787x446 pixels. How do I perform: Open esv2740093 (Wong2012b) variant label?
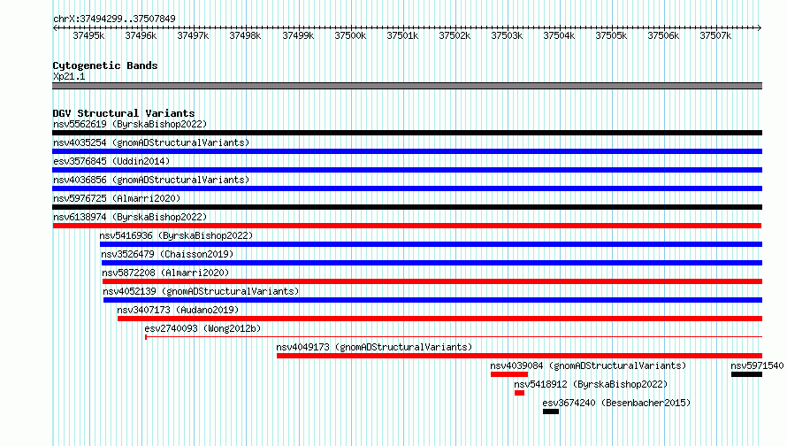point(202,328)
